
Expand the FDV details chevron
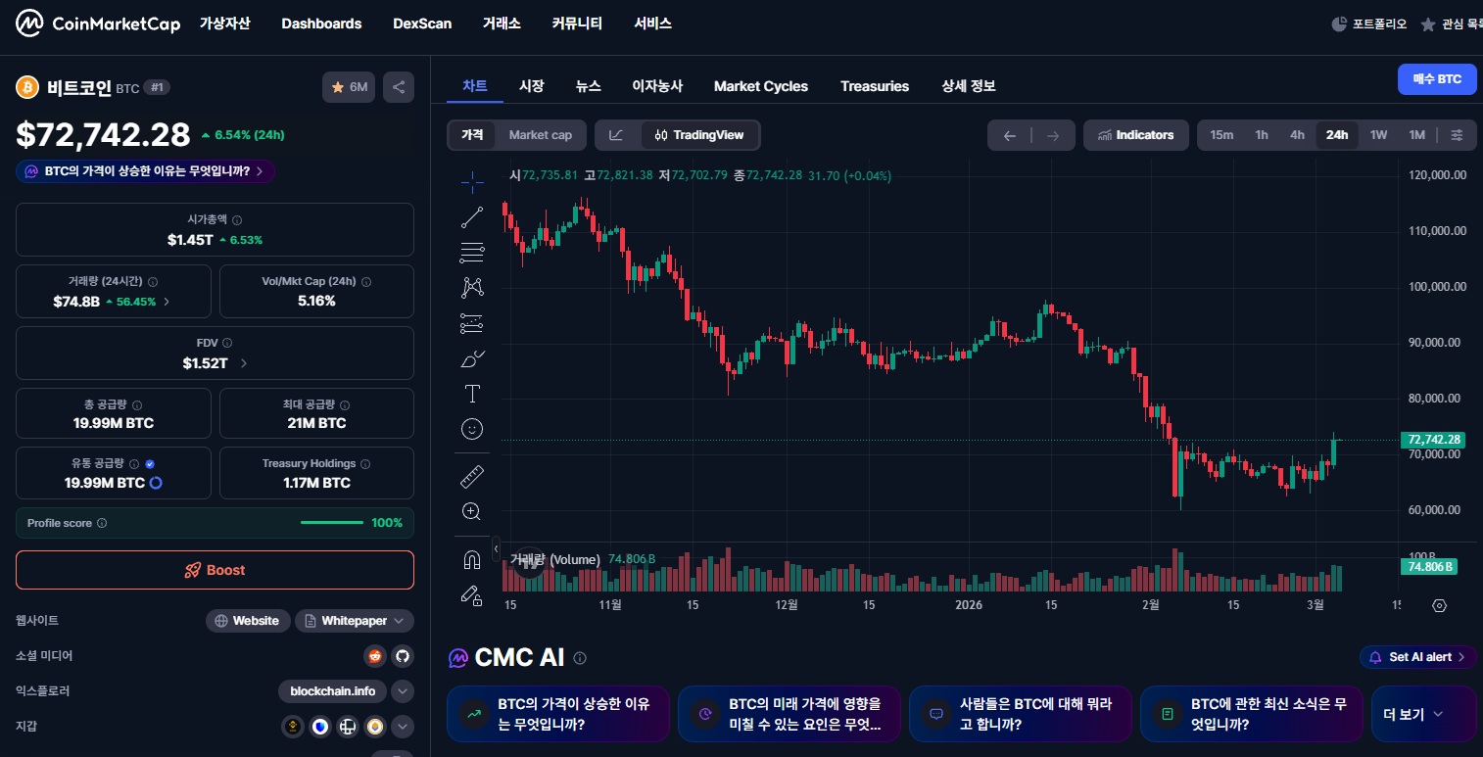244,363
